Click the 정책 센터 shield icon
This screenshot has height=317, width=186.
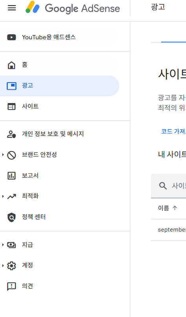[11, 217]
